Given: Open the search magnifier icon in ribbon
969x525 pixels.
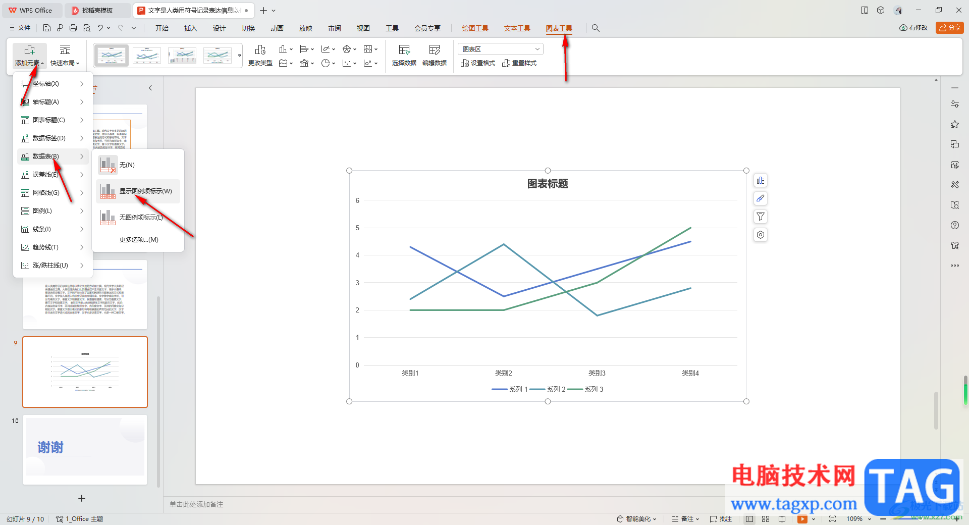Looking at the screenshot, I should click(x=596, y=28).
